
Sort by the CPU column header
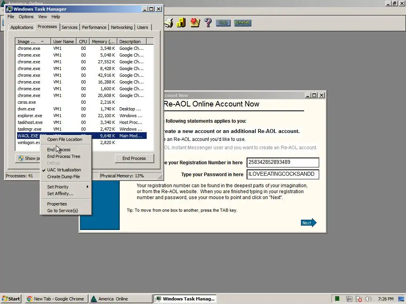click(x=83, y=41)
